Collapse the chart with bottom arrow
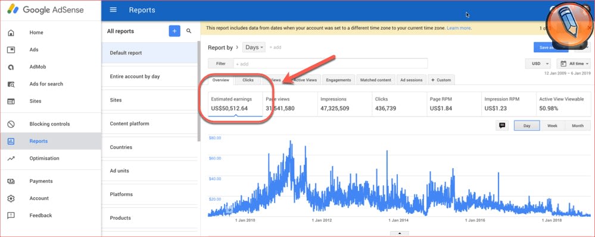595x237 pixels. [400, 233]
